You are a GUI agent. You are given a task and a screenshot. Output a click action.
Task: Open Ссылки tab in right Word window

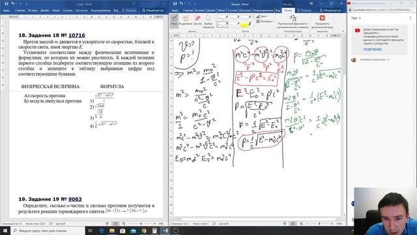point(232,10)
